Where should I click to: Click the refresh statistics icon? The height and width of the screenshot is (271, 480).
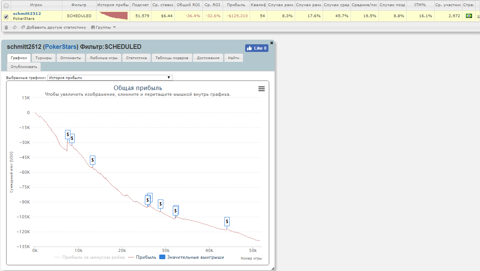click(15, 27)
